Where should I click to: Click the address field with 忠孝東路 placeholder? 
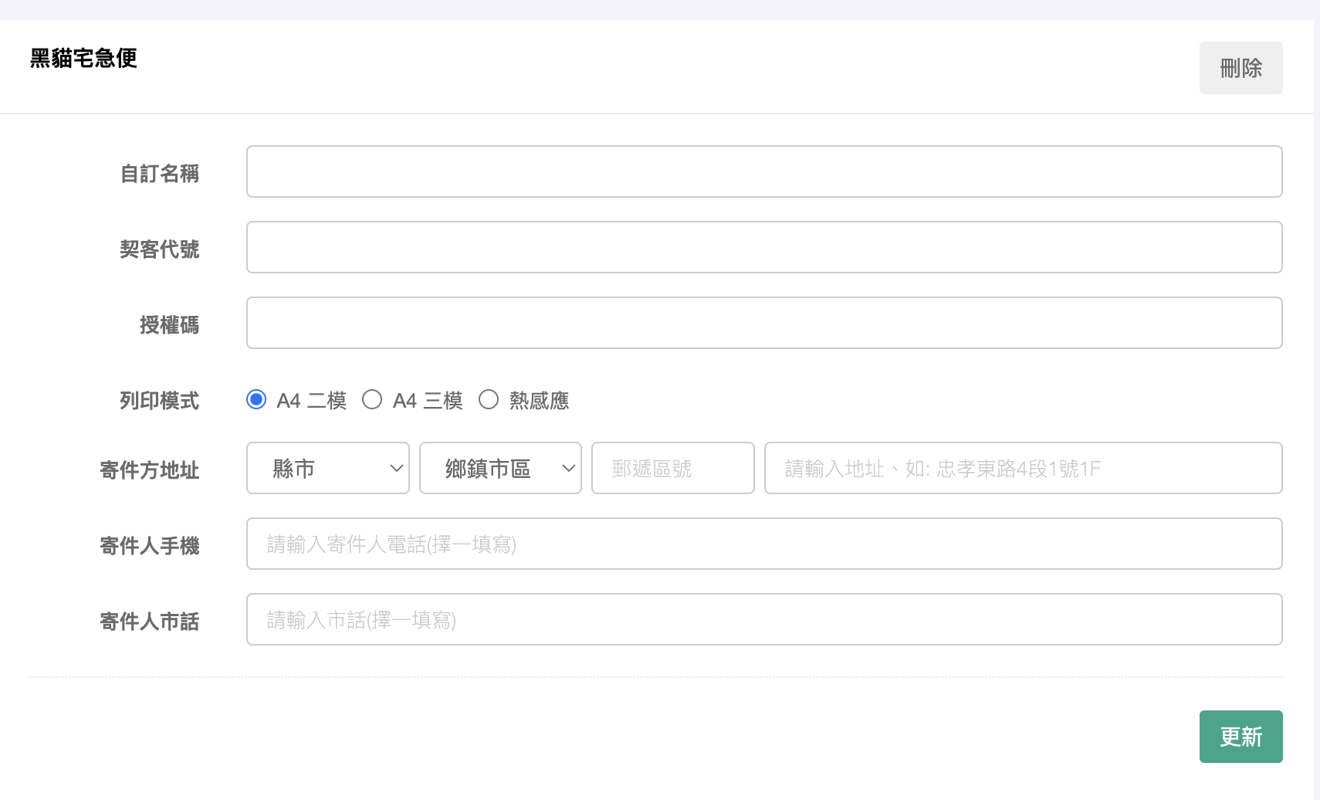1024,468
